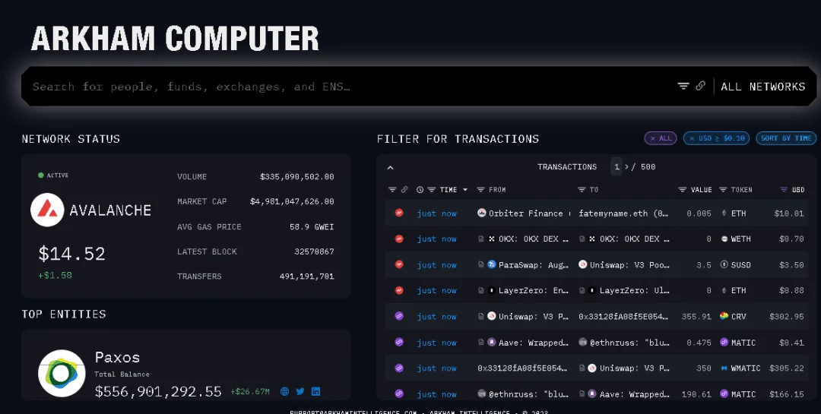Open the Paxos entity name
The width and height of the screenshot is (821, 414).
pos(117,358)
